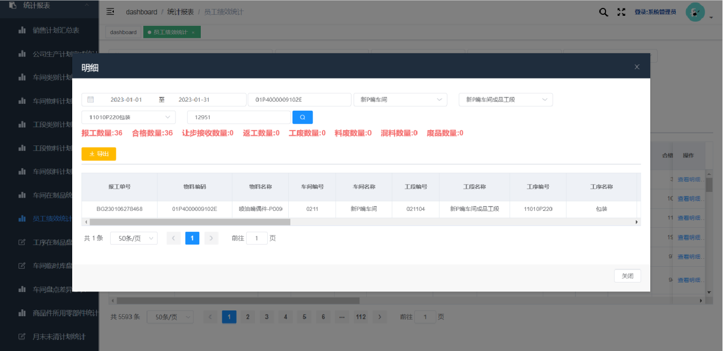Close the 明细 dialog with X icon

(x=637, y=67)
